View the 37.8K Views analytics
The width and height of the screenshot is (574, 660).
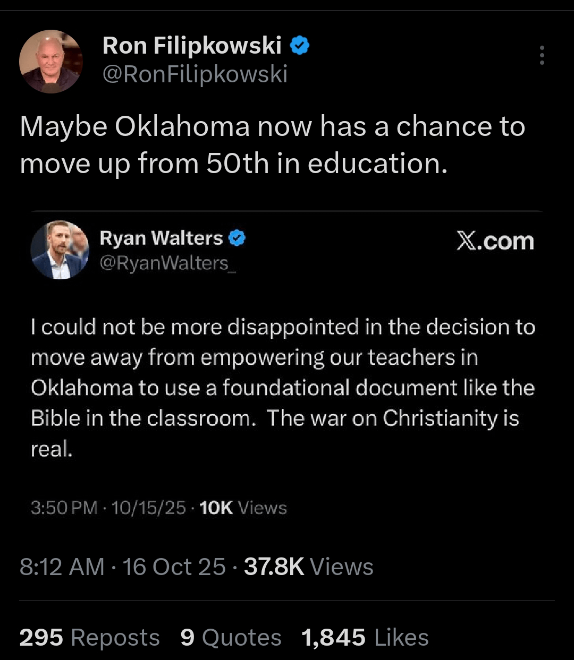pyautogui.click(x=308, y=567)
